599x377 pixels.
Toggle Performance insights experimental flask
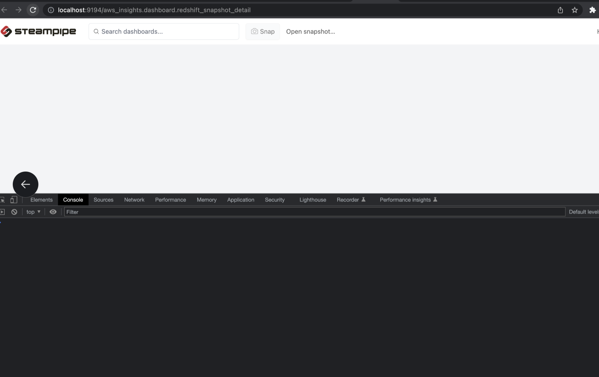click(x=435, y=199)
